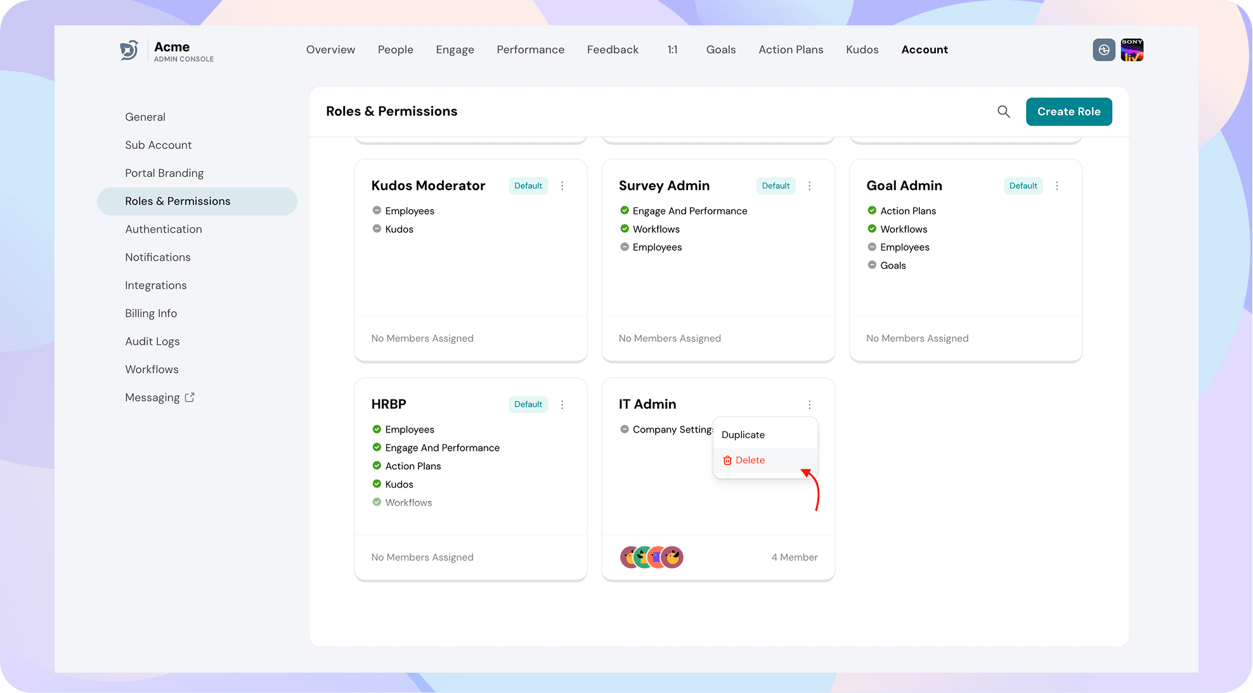This screenshot has height=693, width=1253.
Task: Click Workflows permission in Goal Admin card
Action: tap(904, 230)
